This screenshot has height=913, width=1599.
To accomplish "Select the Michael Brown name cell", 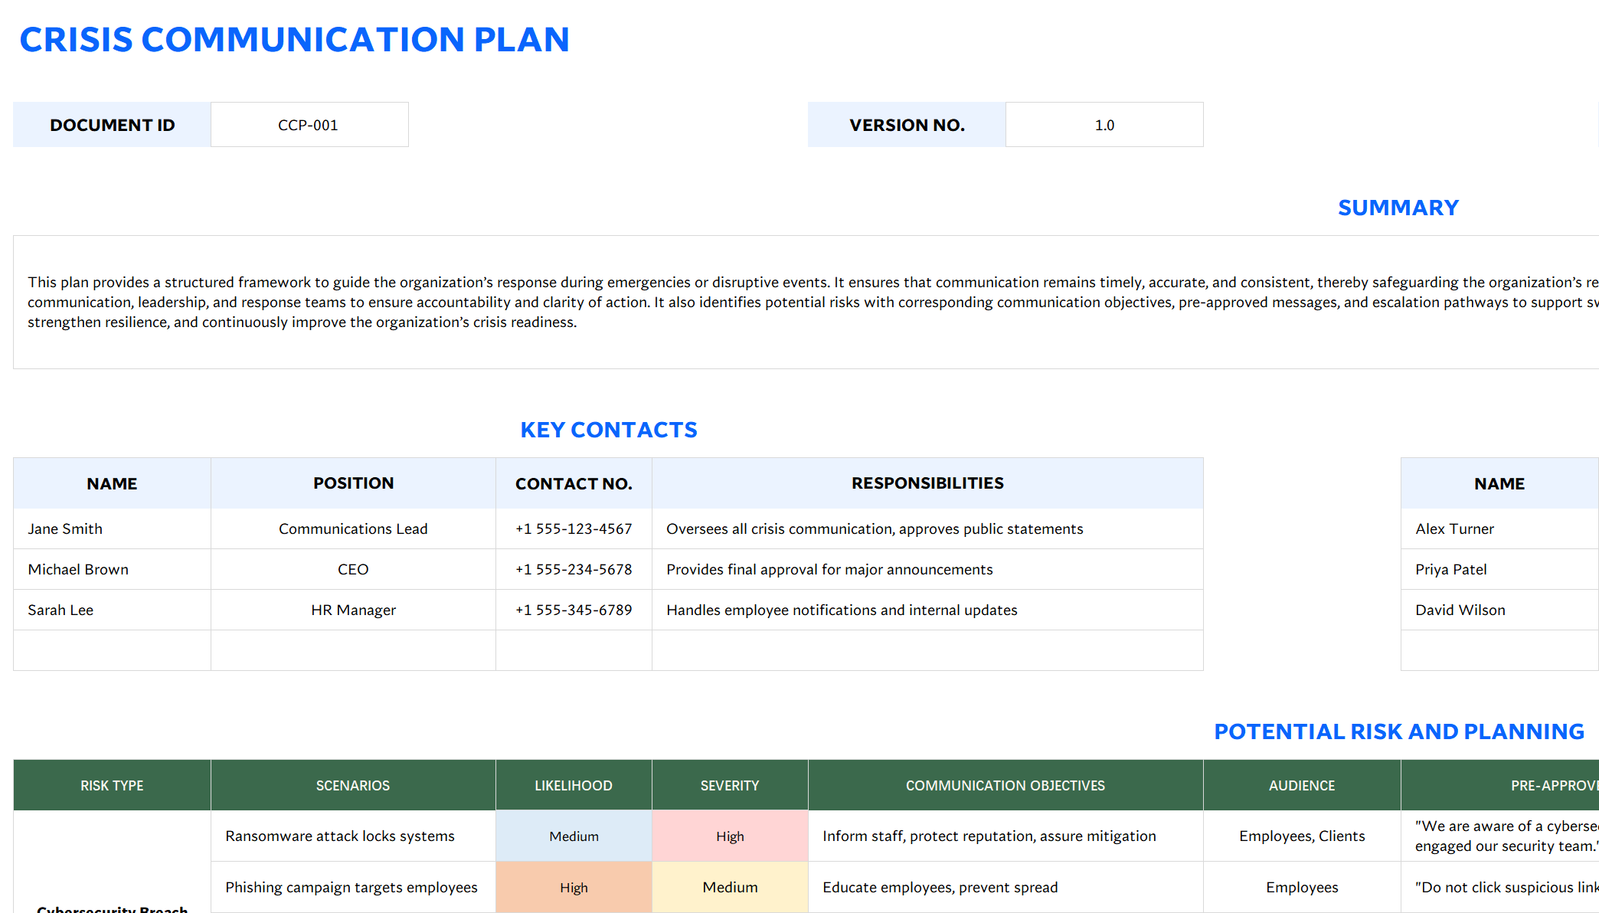I will 112,569.
